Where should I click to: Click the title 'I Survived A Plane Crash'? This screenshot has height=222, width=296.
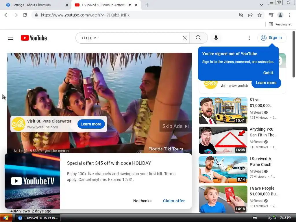(x=260, y=162)
